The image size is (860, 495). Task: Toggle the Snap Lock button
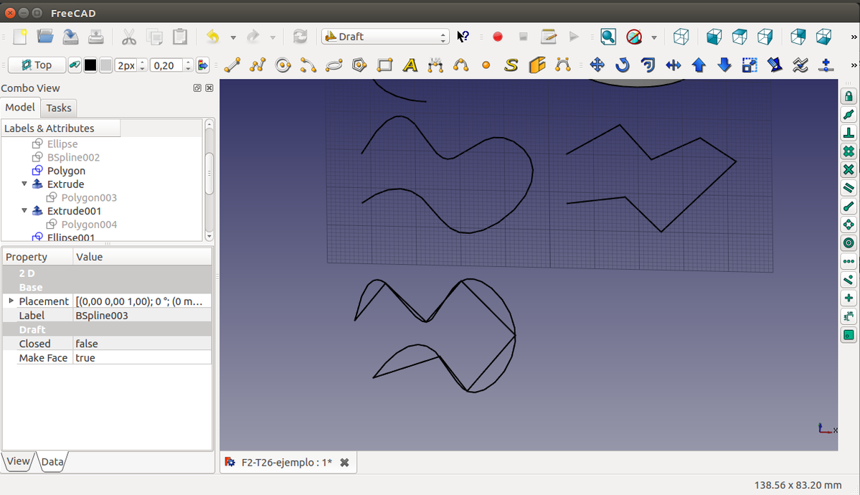(849, 96)
